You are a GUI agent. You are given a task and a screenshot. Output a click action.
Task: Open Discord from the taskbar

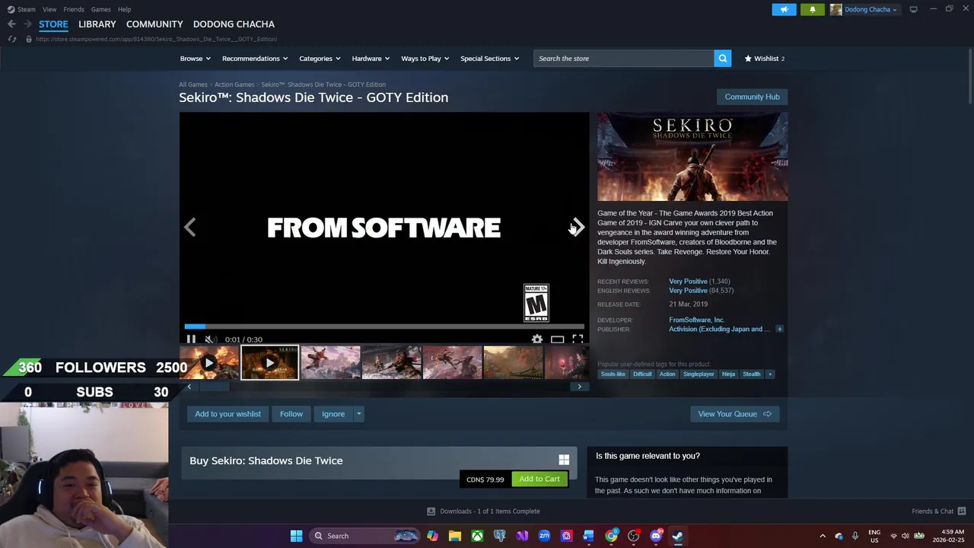coord(656,536)
